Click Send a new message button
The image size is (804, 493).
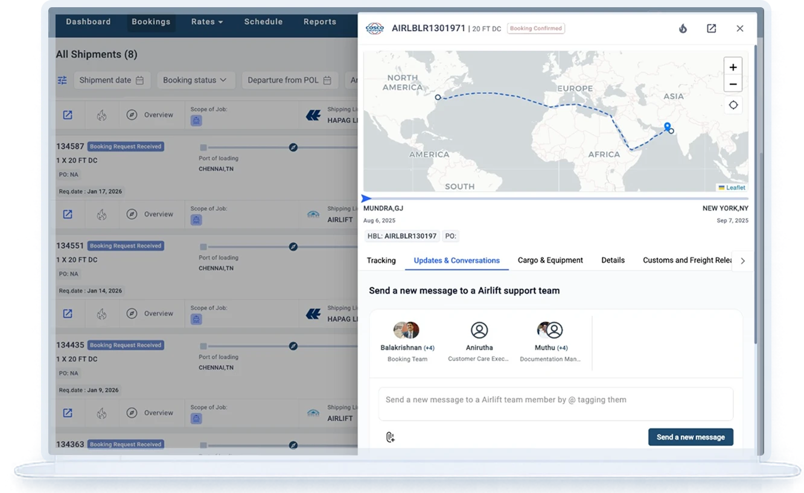[x=691, y=437]
